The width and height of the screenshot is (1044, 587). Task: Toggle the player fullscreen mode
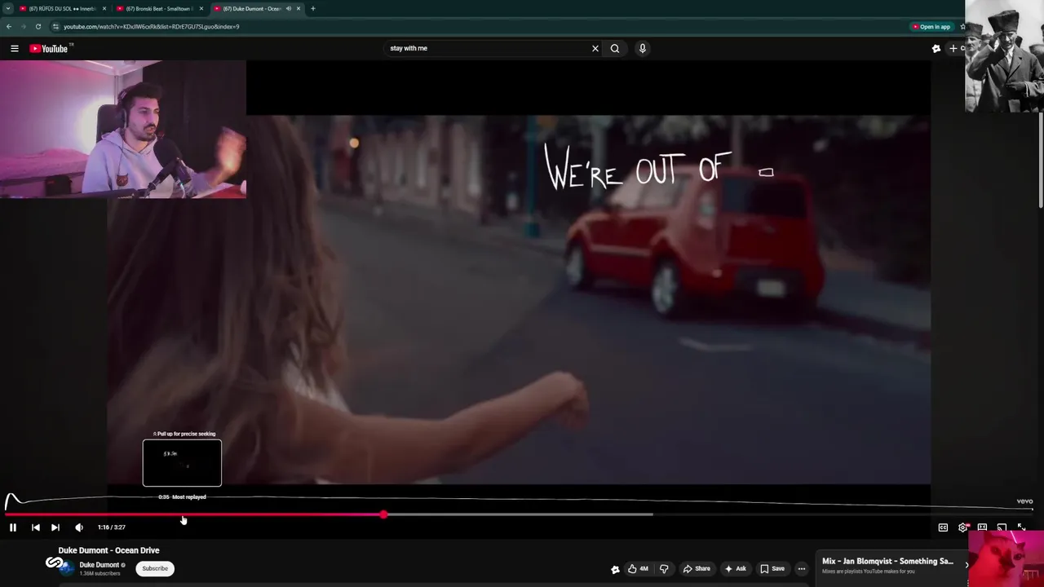click(1021, 527)
